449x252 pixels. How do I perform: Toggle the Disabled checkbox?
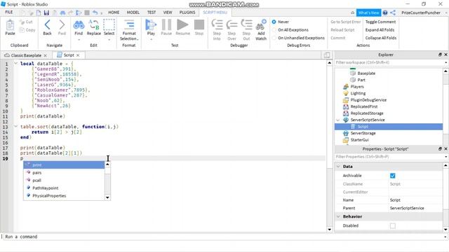[x=393, y=225]
